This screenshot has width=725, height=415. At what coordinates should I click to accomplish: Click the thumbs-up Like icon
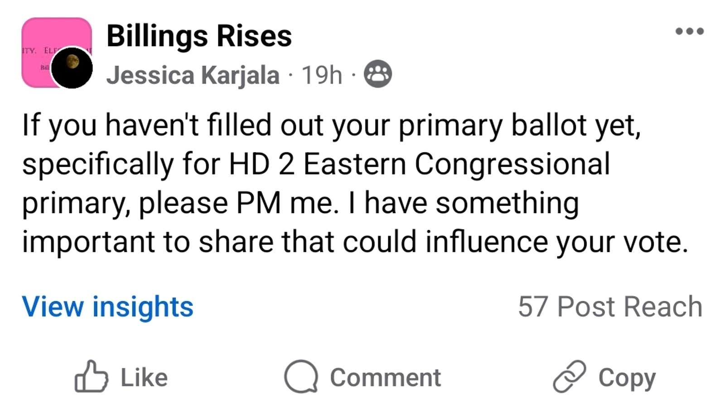(91, 377)
